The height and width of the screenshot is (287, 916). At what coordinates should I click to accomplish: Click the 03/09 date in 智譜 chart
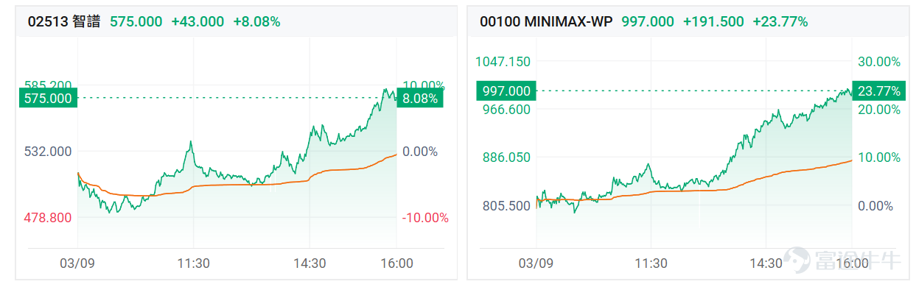pyautogui.click(x=78, y=263)
